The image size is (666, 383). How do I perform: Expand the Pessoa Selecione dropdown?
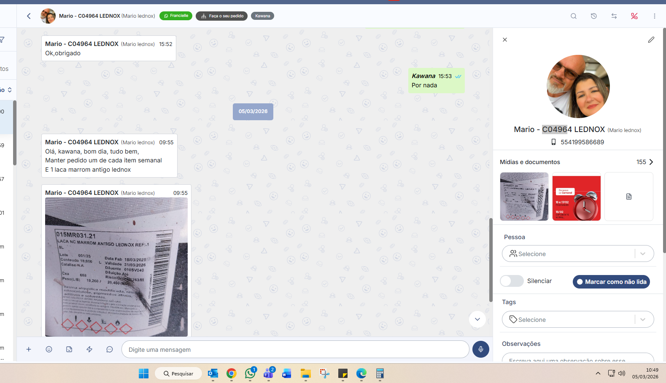[642, 254]
